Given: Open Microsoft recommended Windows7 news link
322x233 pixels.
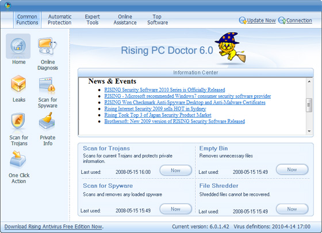Looking at the screenshot, I should click(x=187, y=96).
